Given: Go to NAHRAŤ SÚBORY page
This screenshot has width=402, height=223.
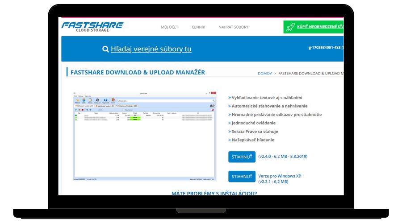Looking at the screenshot, I should [x=233, y=27].
